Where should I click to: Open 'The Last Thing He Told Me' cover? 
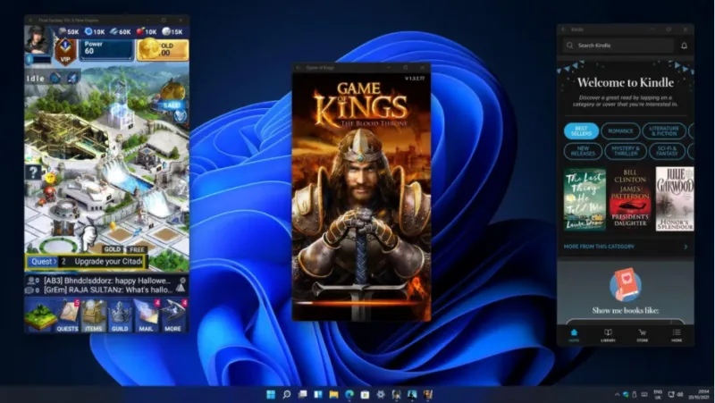coord(585,199)
